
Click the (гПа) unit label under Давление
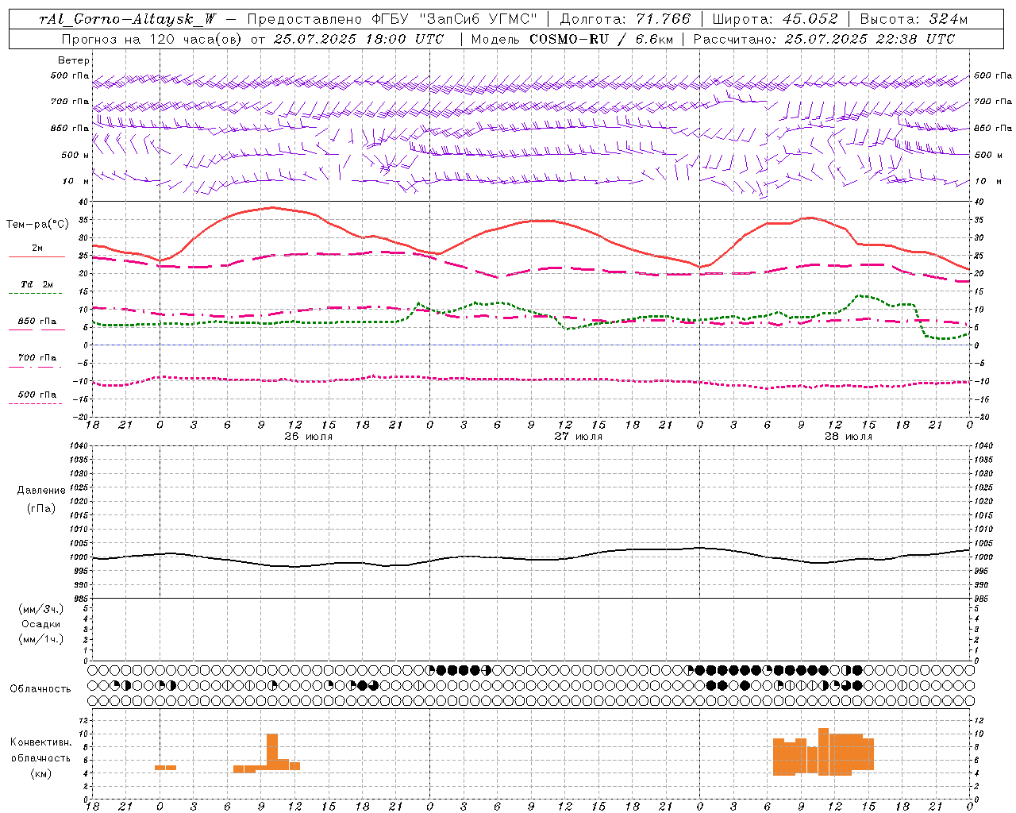click(x=41, y=508)
